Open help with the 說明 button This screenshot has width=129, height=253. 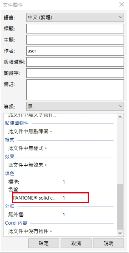pyautogui.click(x=108, y=243)
